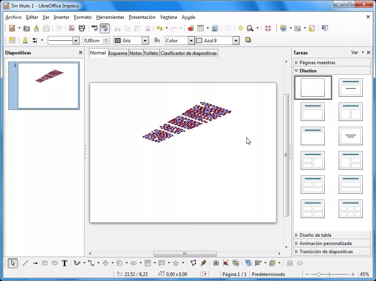The width and height of the screenshot is (376, 281).
Task: Open the Color fill type dropdown
Action: [x=191, y=41]
